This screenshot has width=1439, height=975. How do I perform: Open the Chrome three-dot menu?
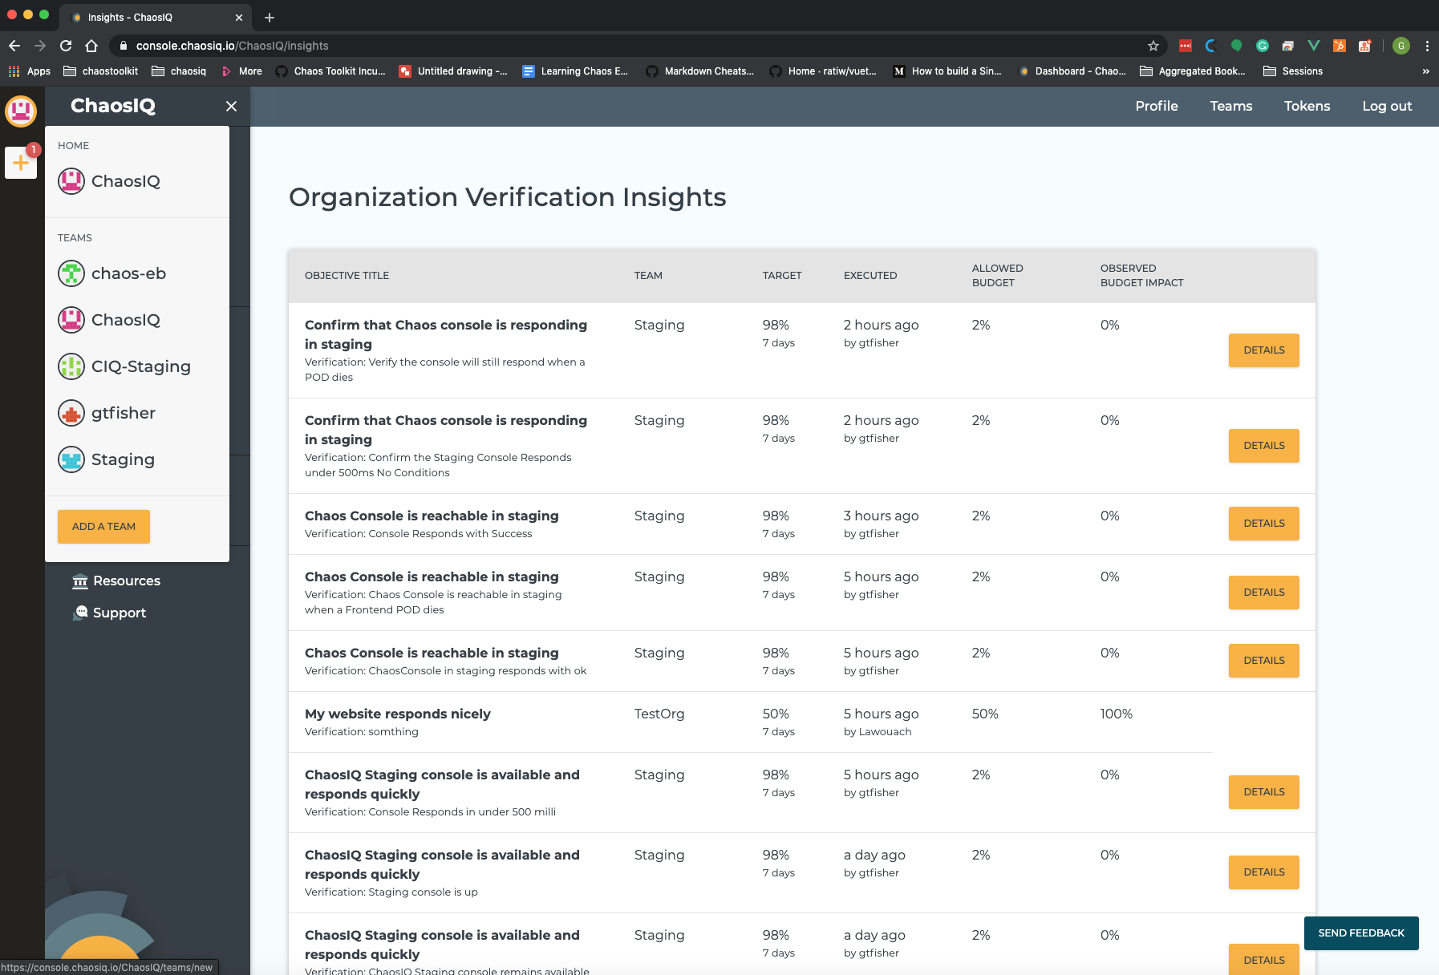click(1427, 46)
